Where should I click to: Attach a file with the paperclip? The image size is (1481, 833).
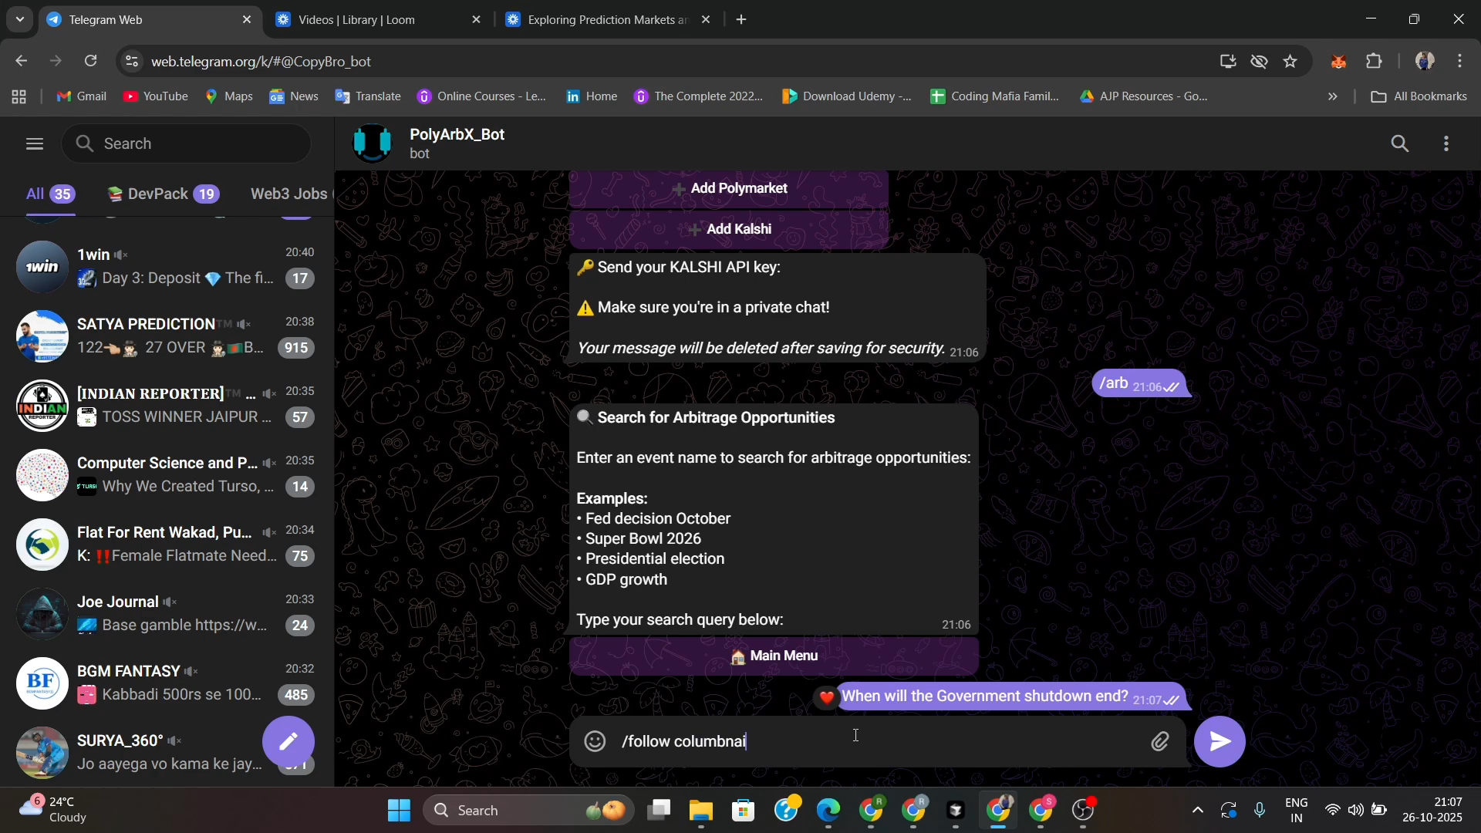[x=1160, y=741]
